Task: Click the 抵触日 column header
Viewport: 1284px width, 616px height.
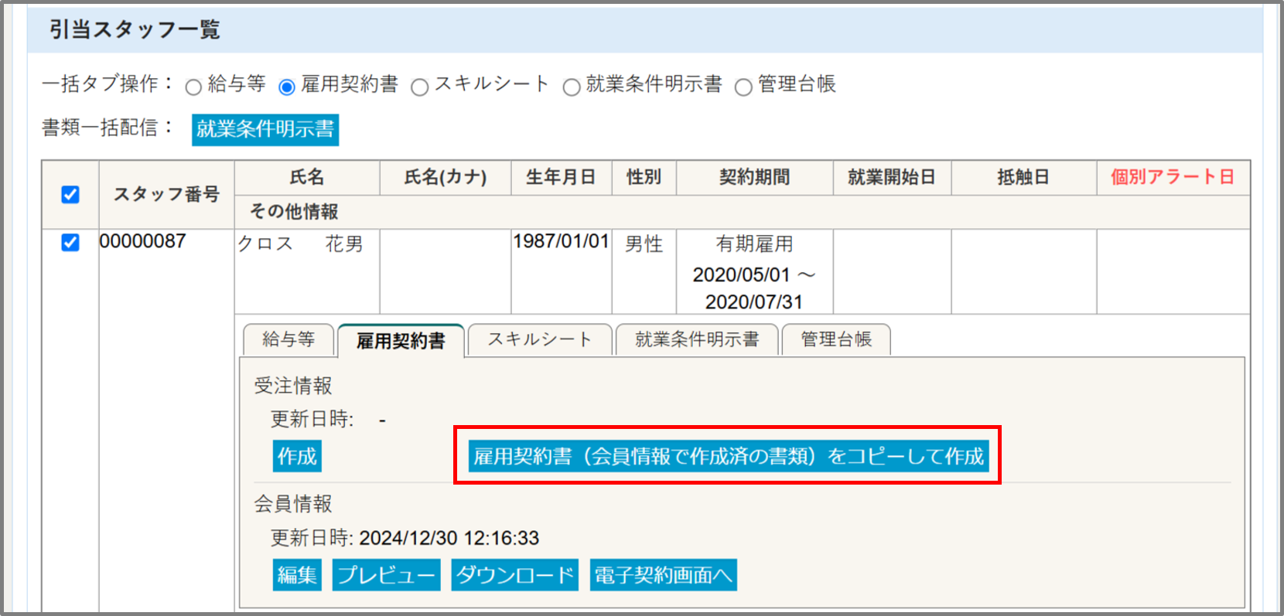Action: [1023, 177]
